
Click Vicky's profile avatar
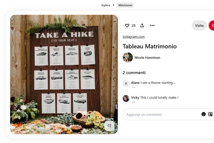coord(126,98)
